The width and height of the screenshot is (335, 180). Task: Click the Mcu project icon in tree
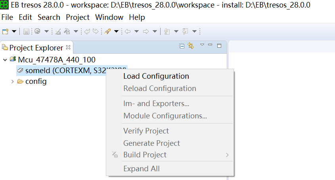(x=13, y=59)
